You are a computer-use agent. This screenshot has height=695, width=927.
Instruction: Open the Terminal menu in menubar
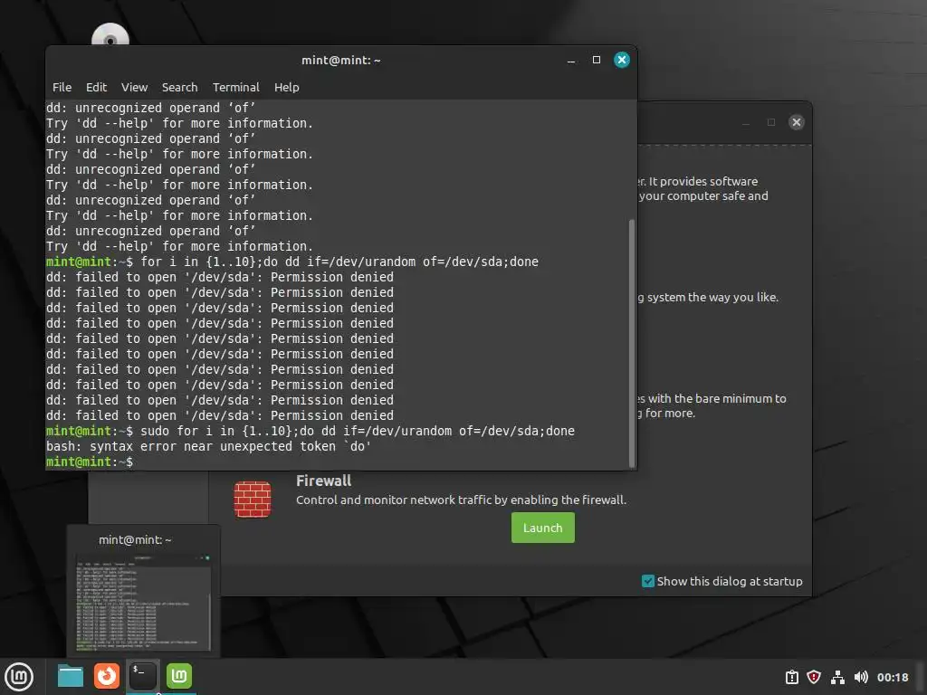(236, 88)
